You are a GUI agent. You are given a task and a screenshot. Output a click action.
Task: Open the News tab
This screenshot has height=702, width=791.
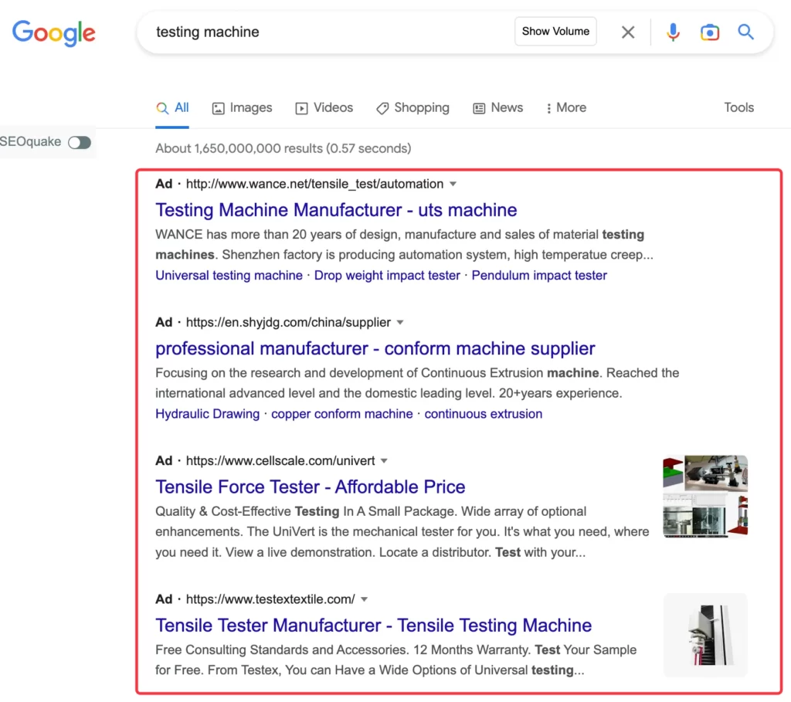498,108
